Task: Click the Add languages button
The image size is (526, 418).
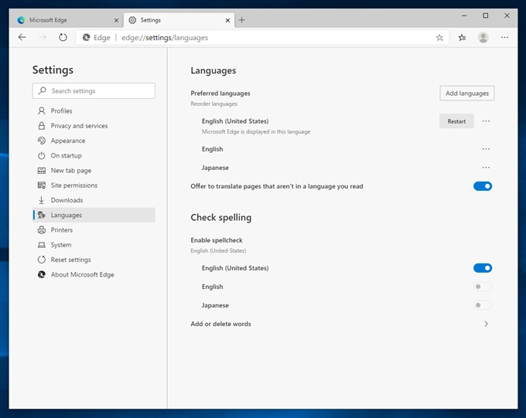Action: (x=467, y=93)
